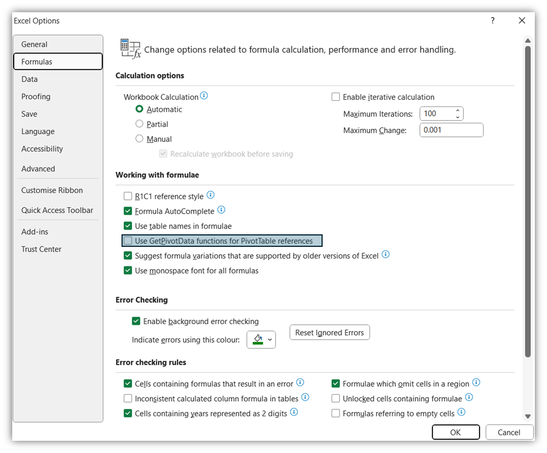Click the green error colour swatch
Viewport: 547px width, 453px height.
258,339
